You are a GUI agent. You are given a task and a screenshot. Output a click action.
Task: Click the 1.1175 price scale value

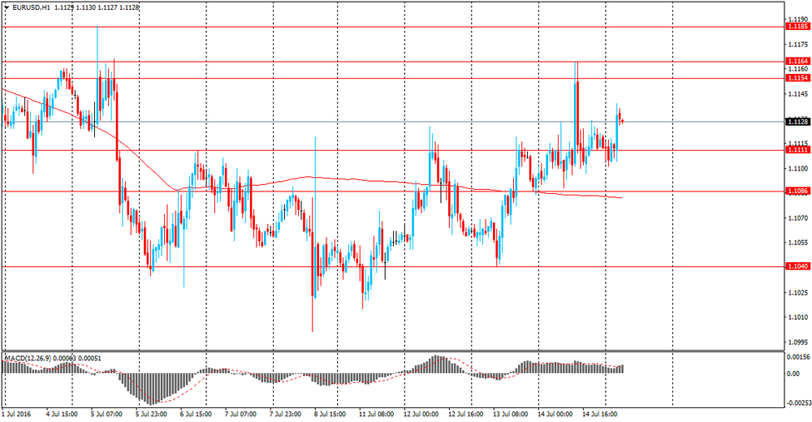click(799, 45)
